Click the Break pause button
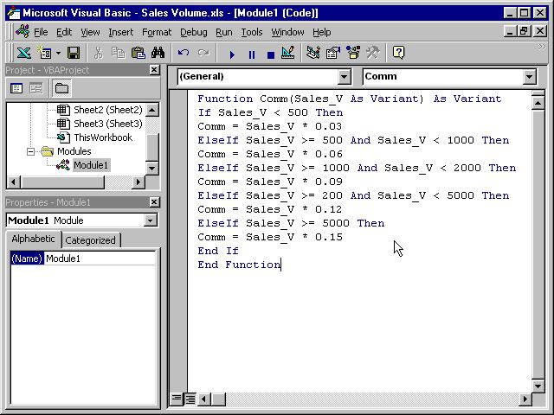 [252, 54]
